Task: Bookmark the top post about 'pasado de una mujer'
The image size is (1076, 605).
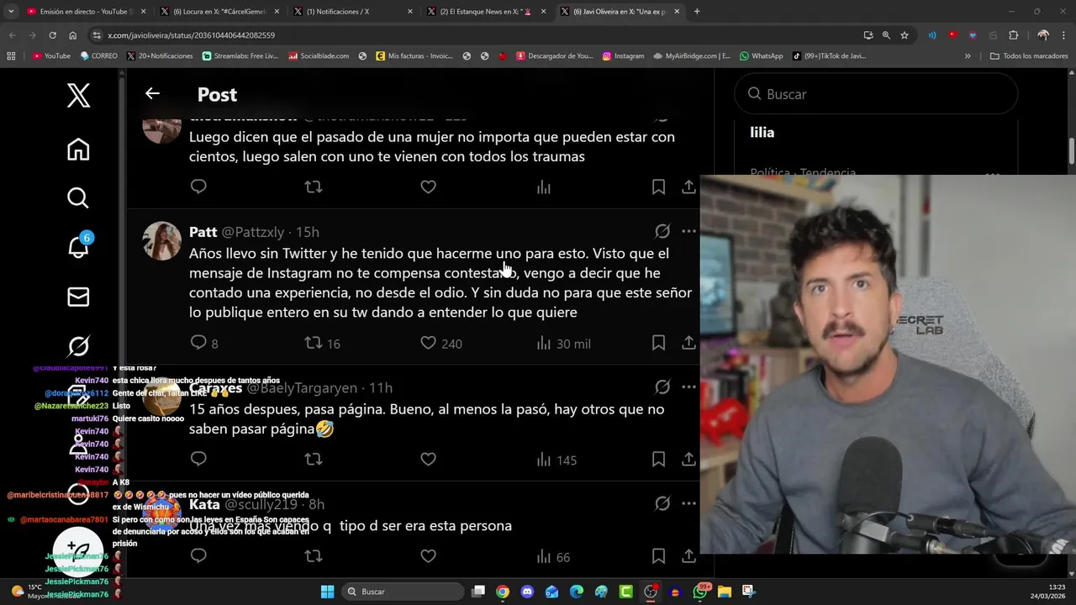Action: pos(658,187)
